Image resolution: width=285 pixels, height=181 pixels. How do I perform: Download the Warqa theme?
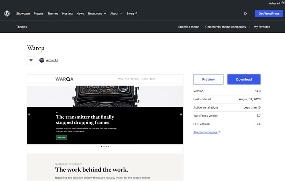tap(244, 79)
